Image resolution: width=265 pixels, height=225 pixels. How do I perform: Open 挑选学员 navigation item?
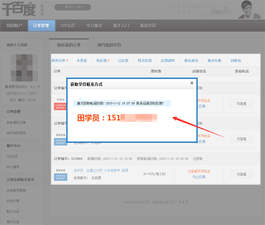click(x=148, y=25)
